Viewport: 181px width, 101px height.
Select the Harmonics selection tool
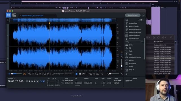(98, 74)
